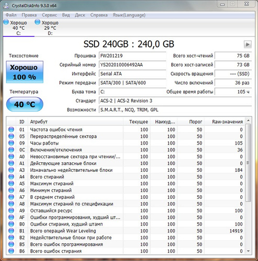Open the Вид menu
Screen dimensions: 258x261
66,15
